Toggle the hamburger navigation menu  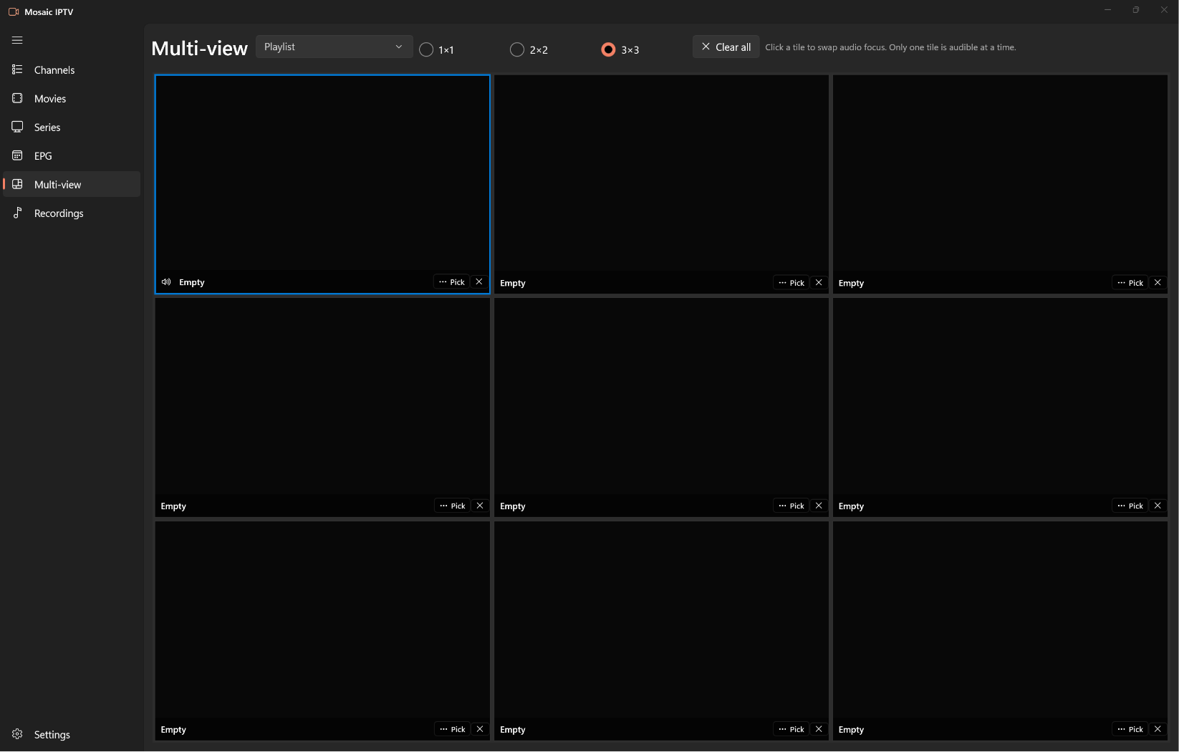17,40
